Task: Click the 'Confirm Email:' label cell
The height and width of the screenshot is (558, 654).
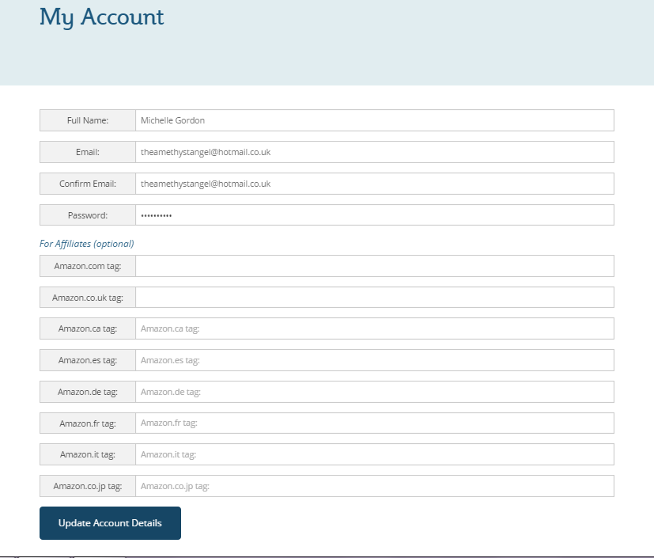Action: (88, 184)
